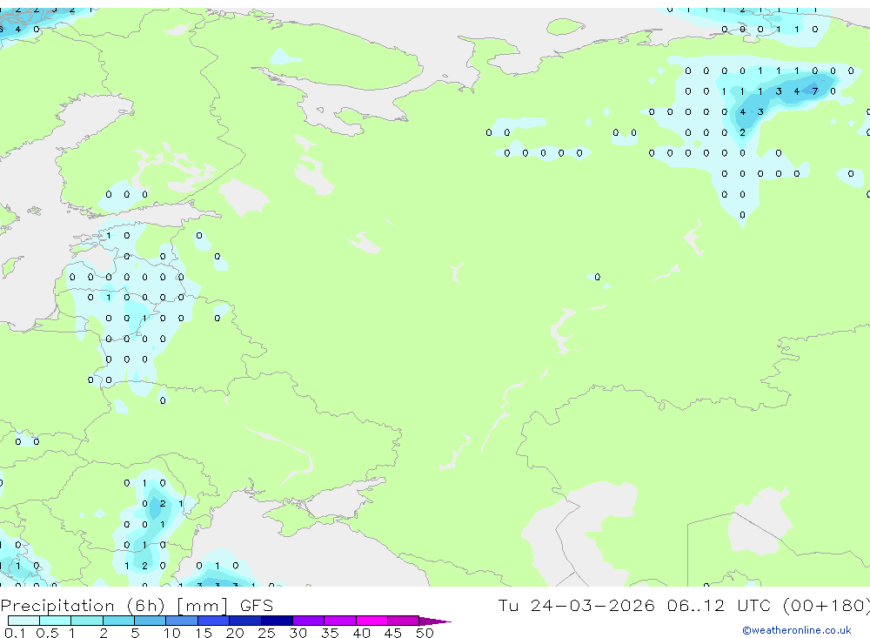Click the legend label '30'
870x638 pixels.
pyautogui.click(x=298, y=633)
